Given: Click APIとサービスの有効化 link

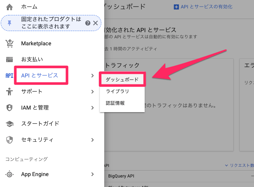Looking at the screenshot, I should click(x=203, y=7).
